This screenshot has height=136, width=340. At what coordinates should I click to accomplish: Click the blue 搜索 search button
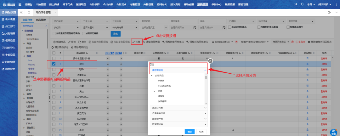pyautogui.click(x=115, y=33)
